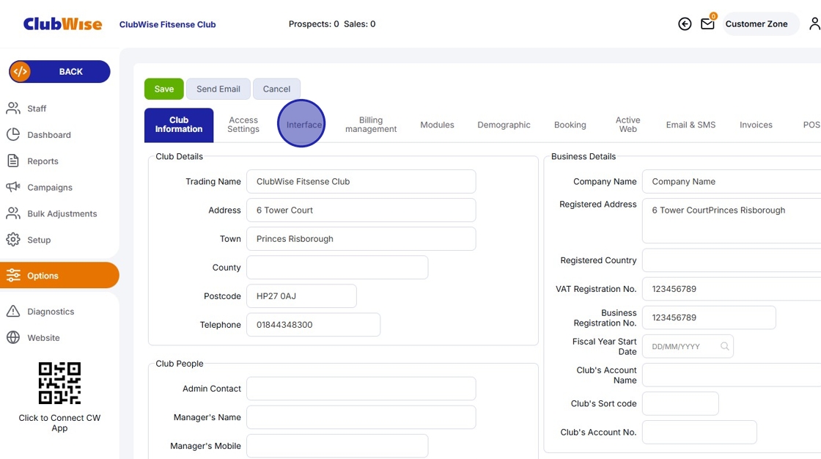821x459 pixels.
Task: Click the Bulk Adjustments people icon
Action: tap(13, 213)
